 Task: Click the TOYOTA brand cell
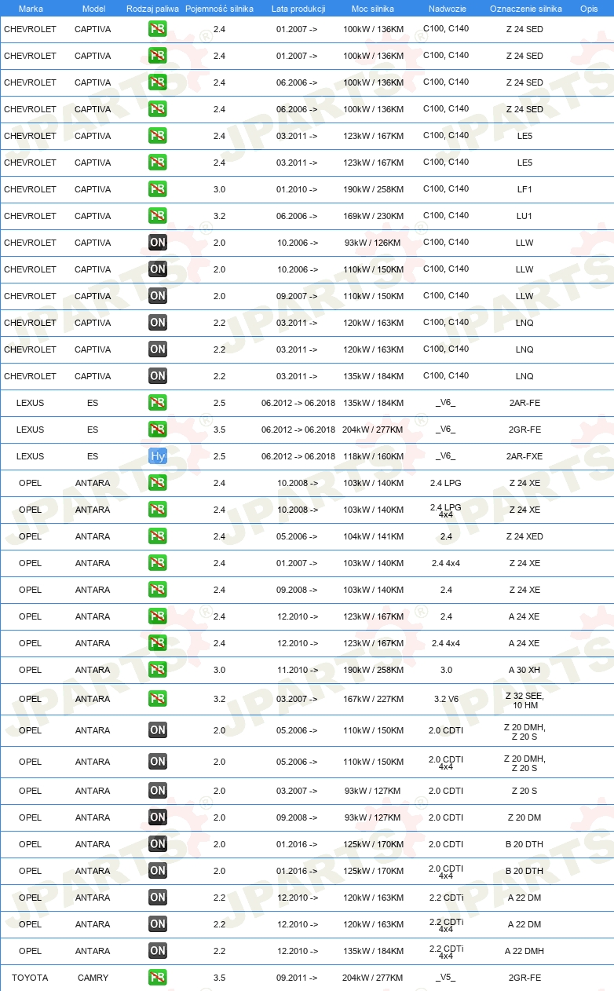(30, 978)
